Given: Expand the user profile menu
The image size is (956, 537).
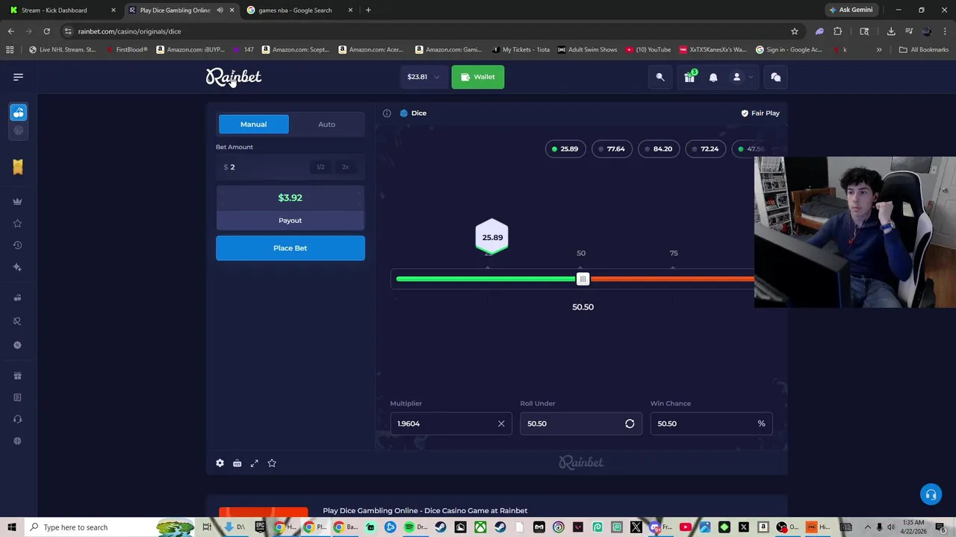Looking at the screenshot, I should coord(741,77).
